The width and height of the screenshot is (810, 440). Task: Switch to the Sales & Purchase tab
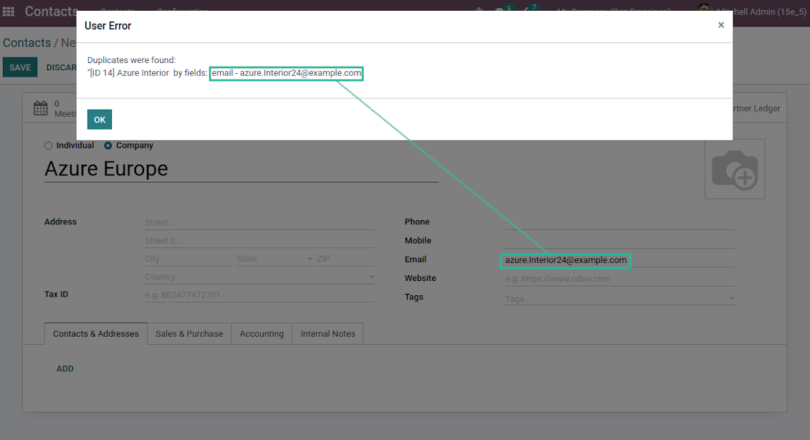click(189, 334)
